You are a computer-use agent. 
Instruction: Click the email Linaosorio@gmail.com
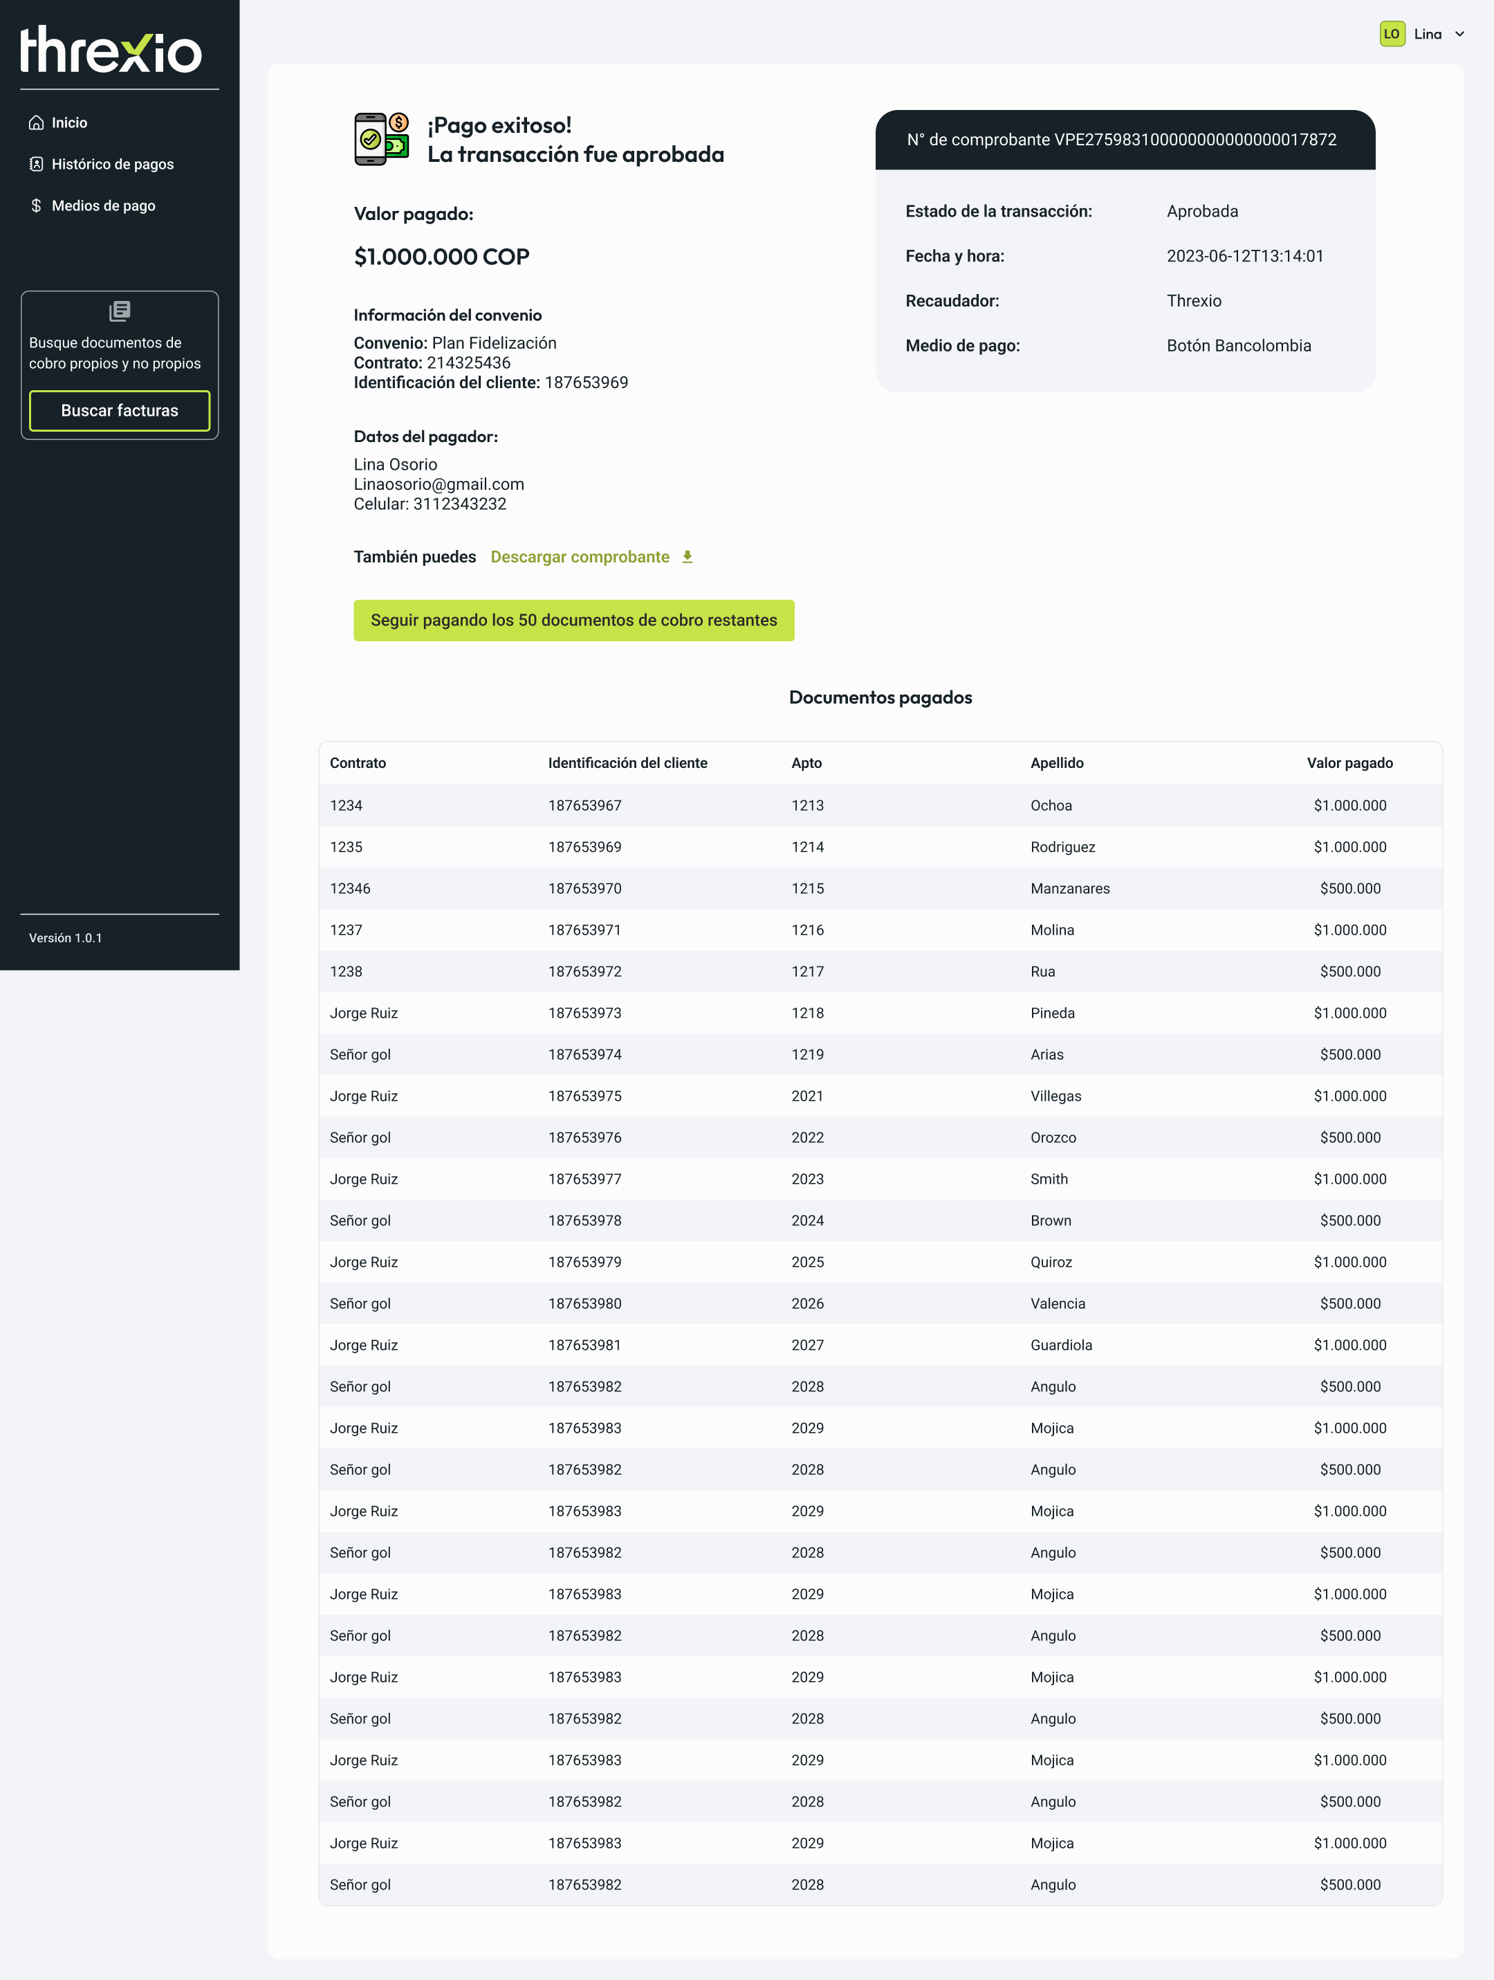pos(439,484)
